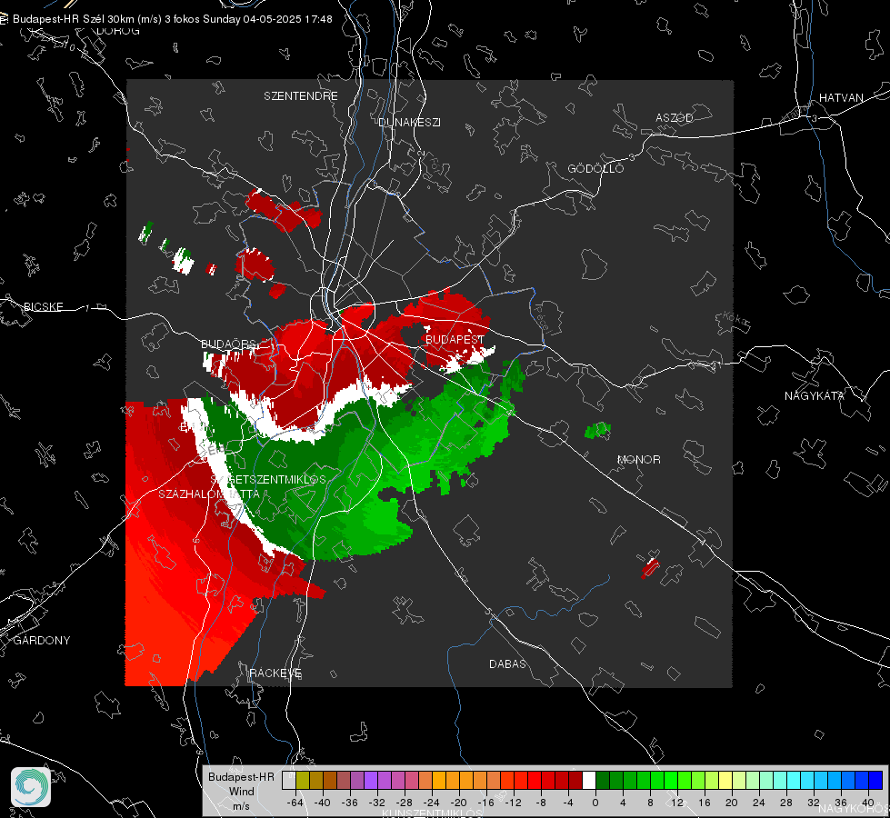Click the 28 value on the legend scale

786,803
